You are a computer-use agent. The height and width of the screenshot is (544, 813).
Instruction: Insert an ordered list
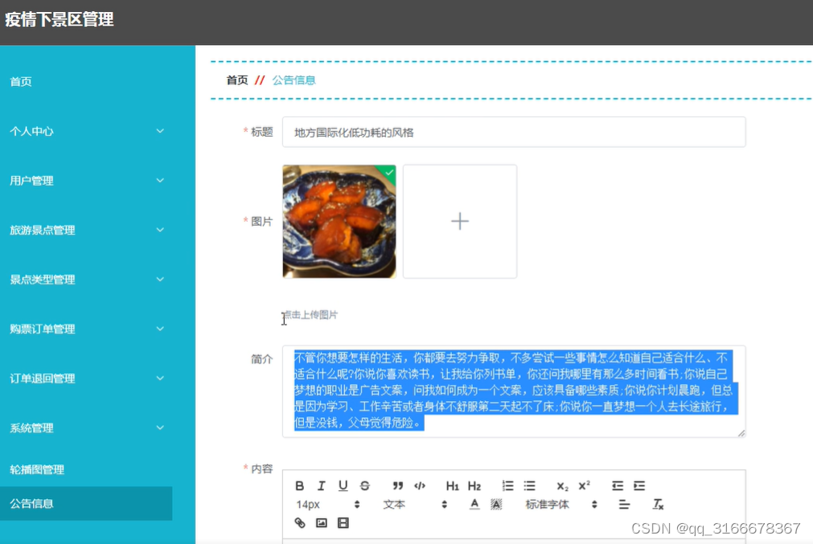point(507,485)
